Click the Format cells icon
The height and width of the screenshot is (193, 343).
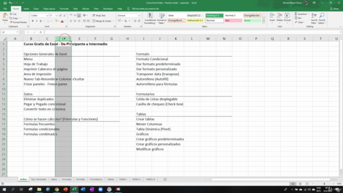[287, 16]
